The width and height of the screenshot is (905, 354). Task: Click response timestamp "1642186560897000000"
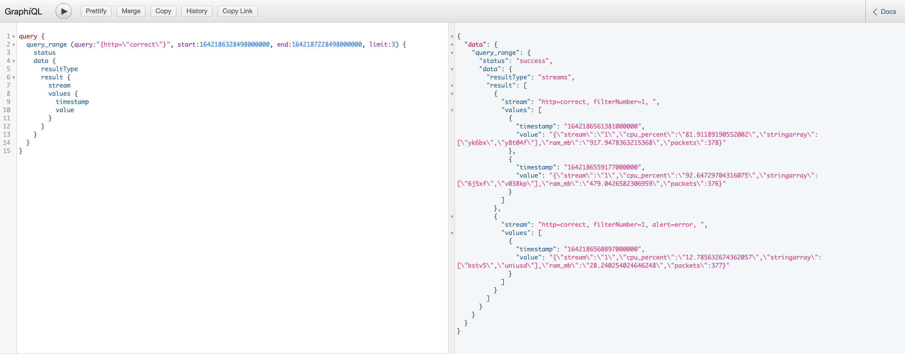(602, 249)
